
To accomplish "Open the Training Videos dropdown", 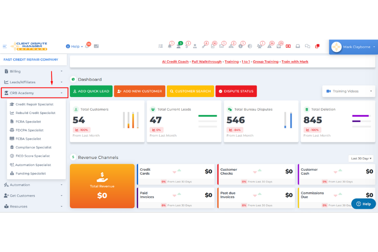I will pos(349,91).
